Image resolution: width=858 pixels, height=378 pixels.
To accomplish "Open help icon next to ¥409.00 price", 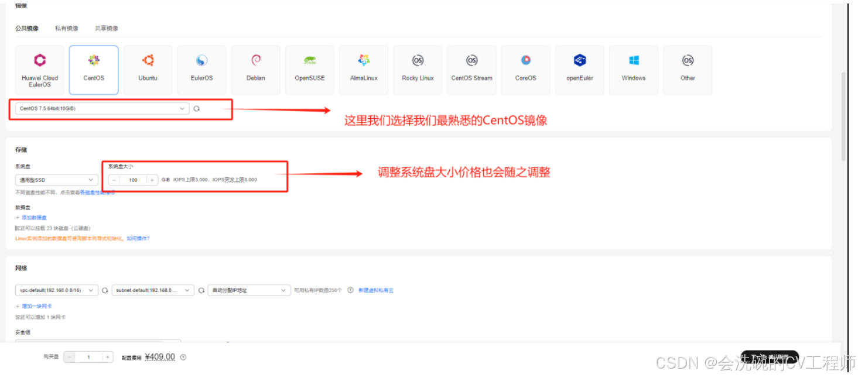I will click(x=183, y=357).
